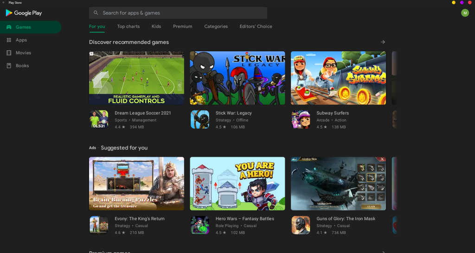Click Arcade • Action under Subway Surfers
Viewport: 475px width, 253px height.
tap(331, 120)
